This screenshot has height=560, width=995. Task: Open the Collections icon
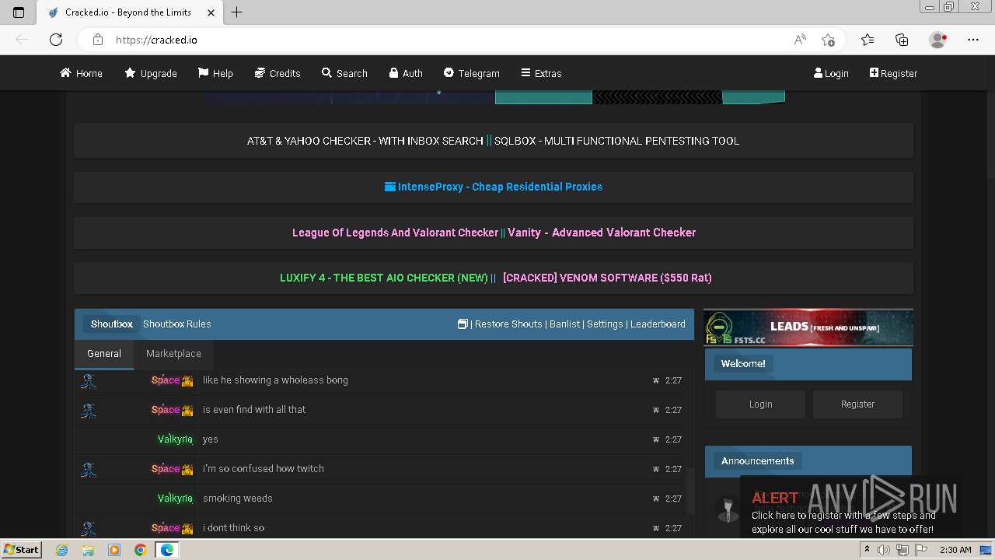tap(902, 40)
